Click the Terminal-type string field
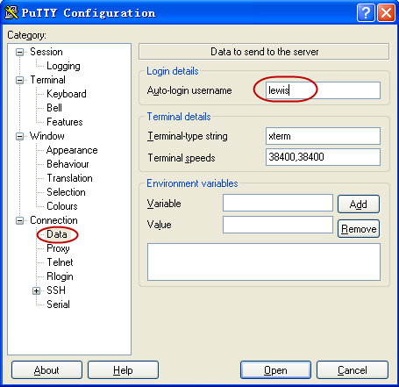The image size is (399, 387). coord(323,136)
